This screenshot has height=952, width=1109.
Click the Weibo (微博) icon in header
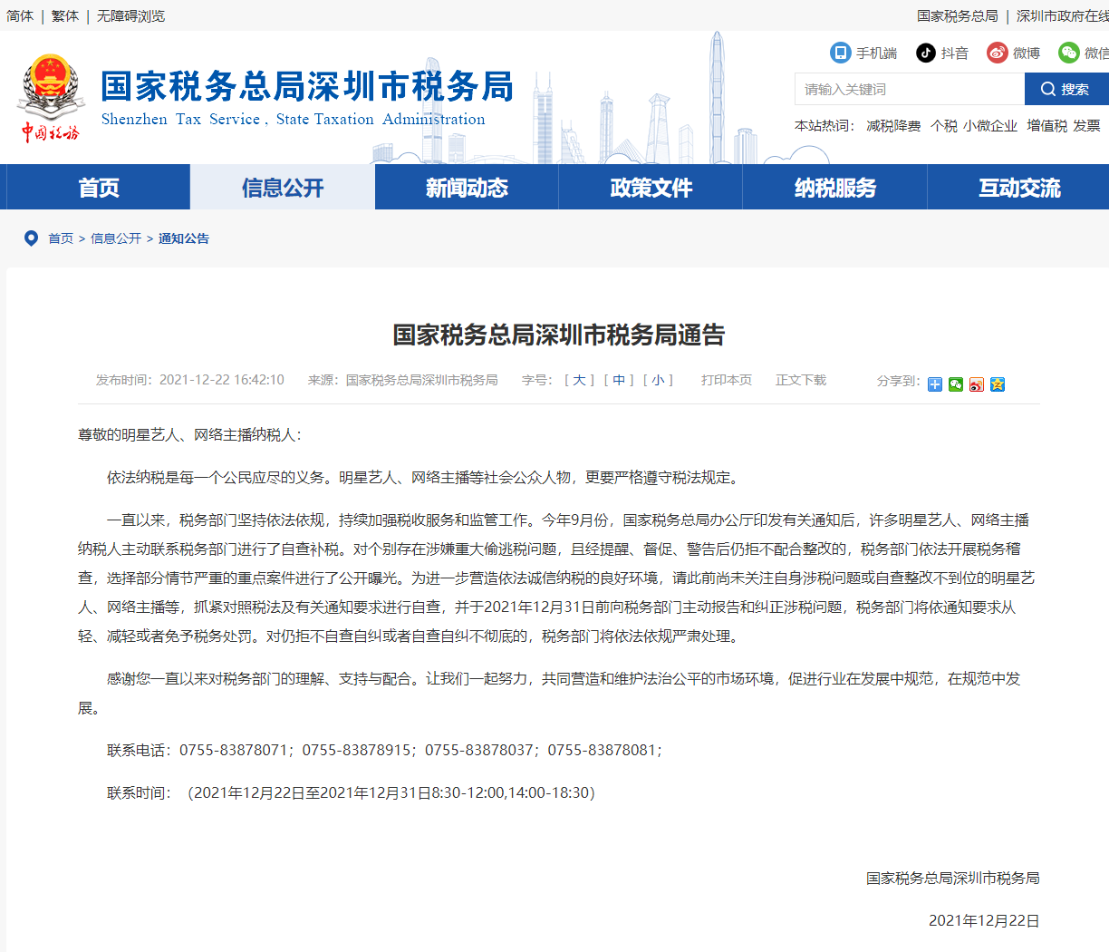998,53
